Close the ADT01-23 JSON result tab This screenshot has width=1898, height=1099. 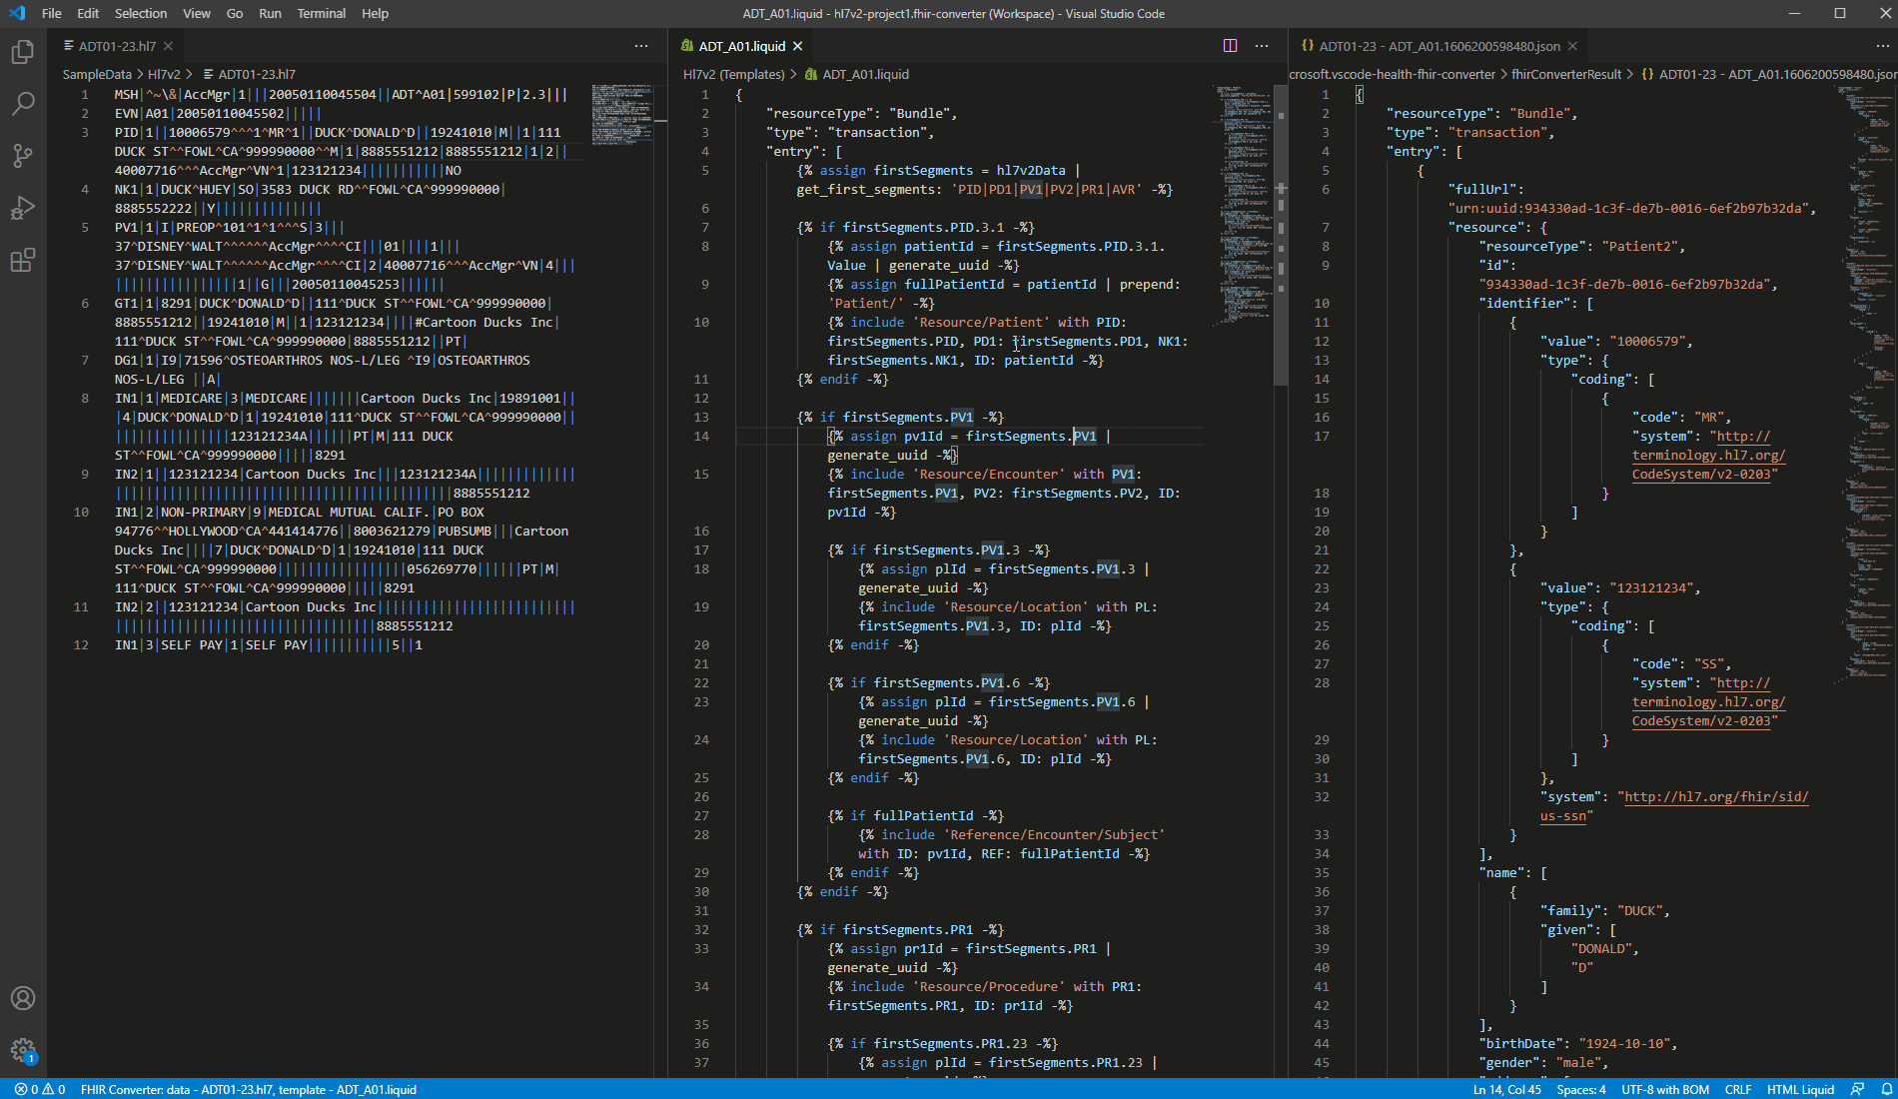pos(1572,46)
